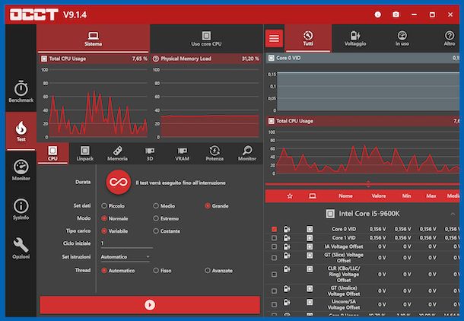
Task: Select the Altro sensors tab
Action: (450, 39)
